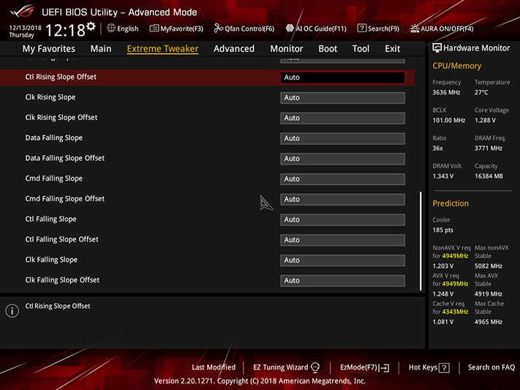Open Clk Falling Slope Auto field
This screenshot has width=520, height=390.
pyautogui.click(x=342, y=260)
